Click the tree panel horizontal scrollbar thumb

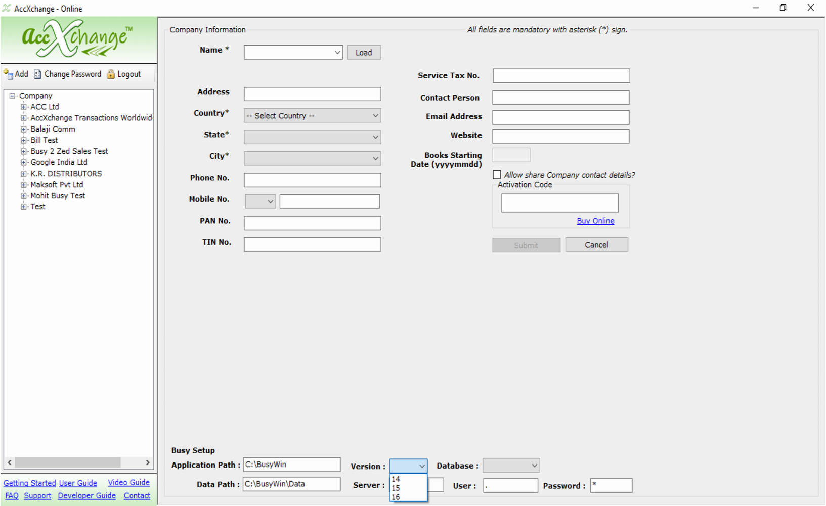(68, 462)
